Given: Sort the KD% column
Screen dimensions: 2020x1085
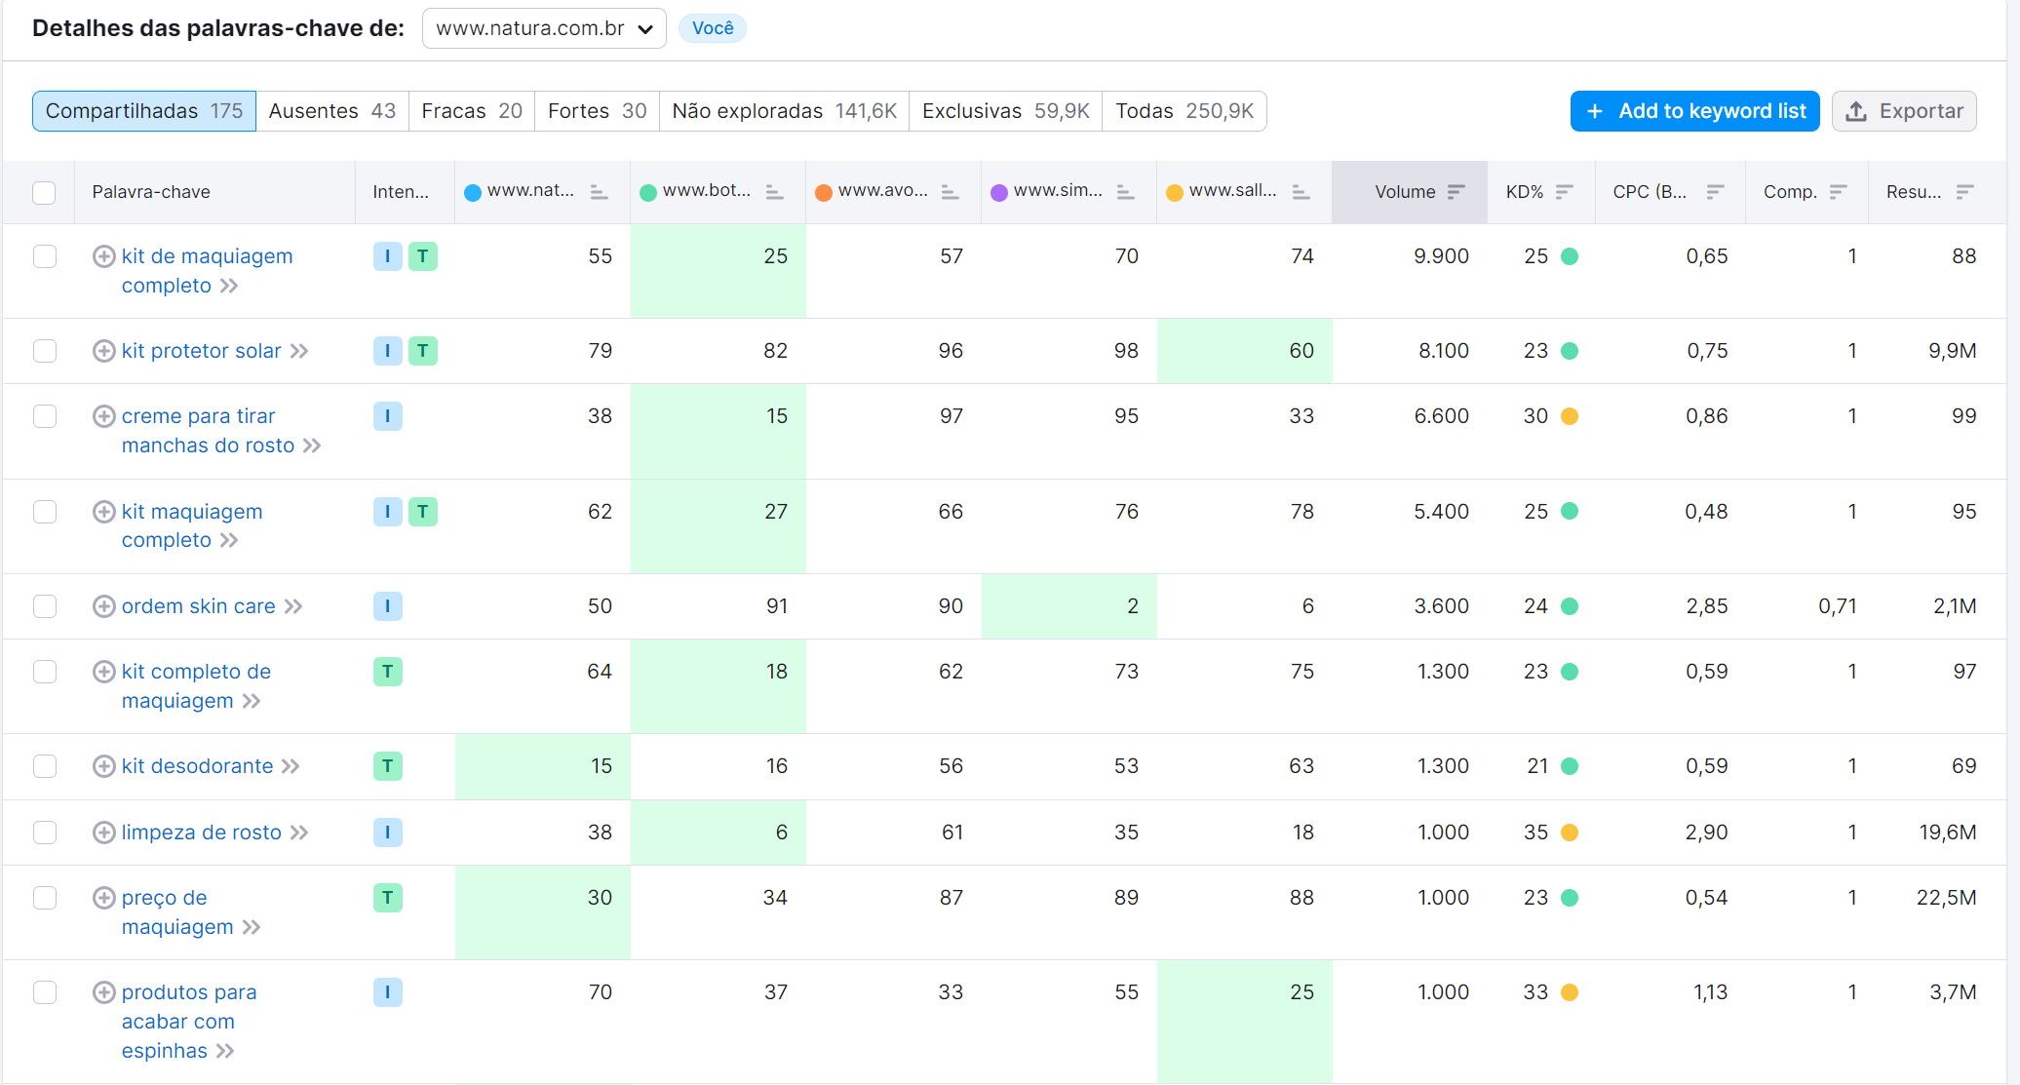Looking at the screenshot, I should (x=1564, y=192).
